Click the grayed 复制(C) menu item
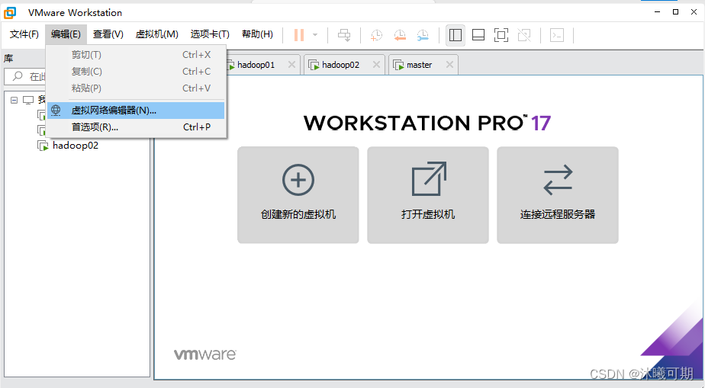705x388 pixels. point(136,72)
